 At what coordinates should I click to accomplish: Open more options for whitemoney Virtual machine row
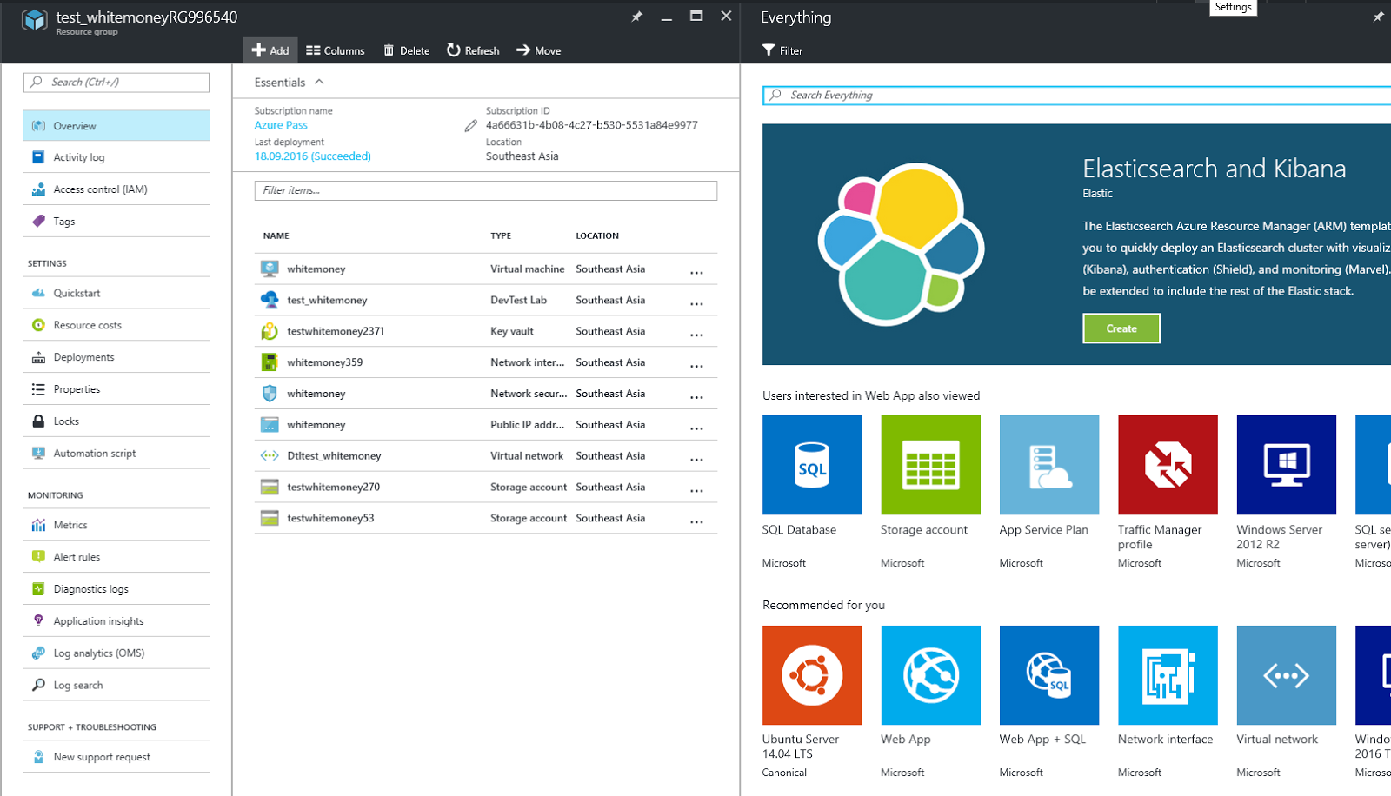click(696, 272)
